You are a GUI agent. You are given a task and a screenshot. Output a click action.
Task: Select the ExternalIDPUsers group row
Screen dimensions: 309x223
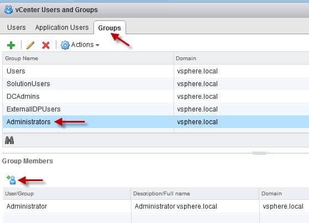click(156, 109)
